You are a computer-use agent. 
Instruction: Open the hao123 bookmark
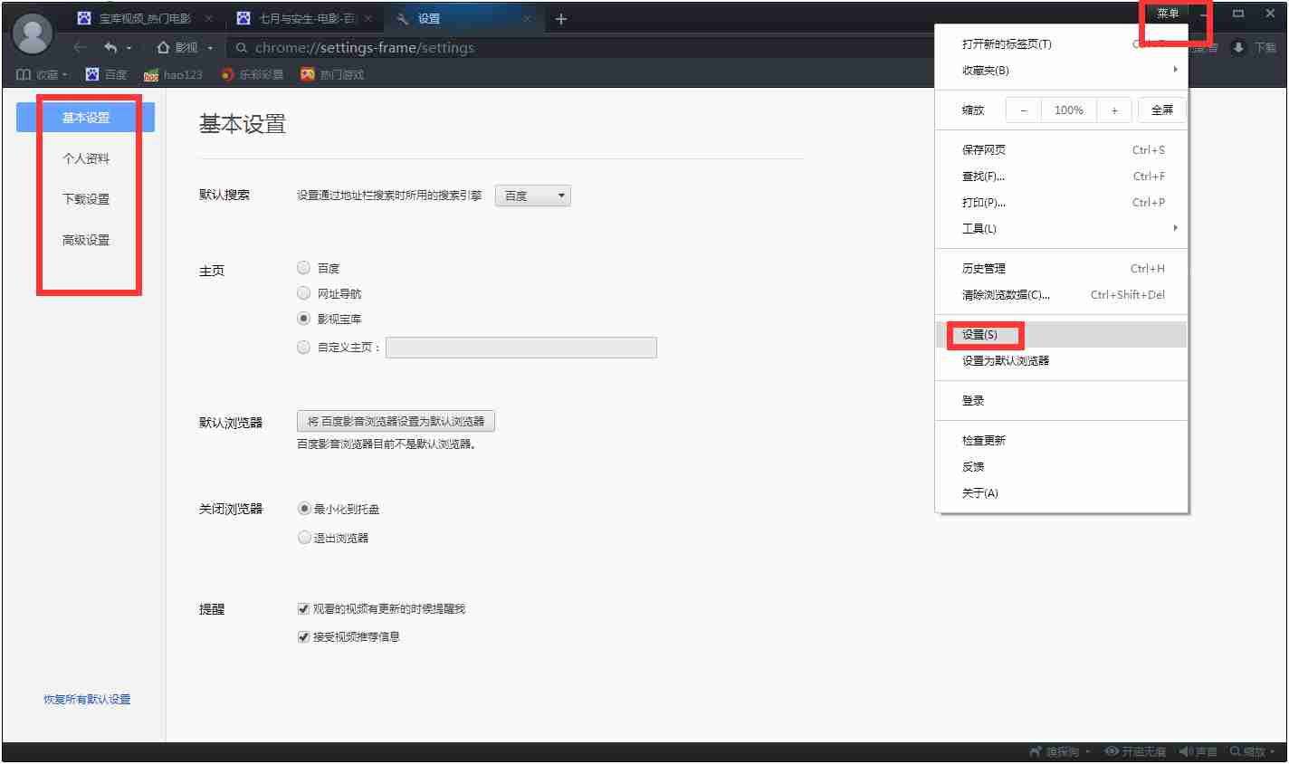pos(174,74)
